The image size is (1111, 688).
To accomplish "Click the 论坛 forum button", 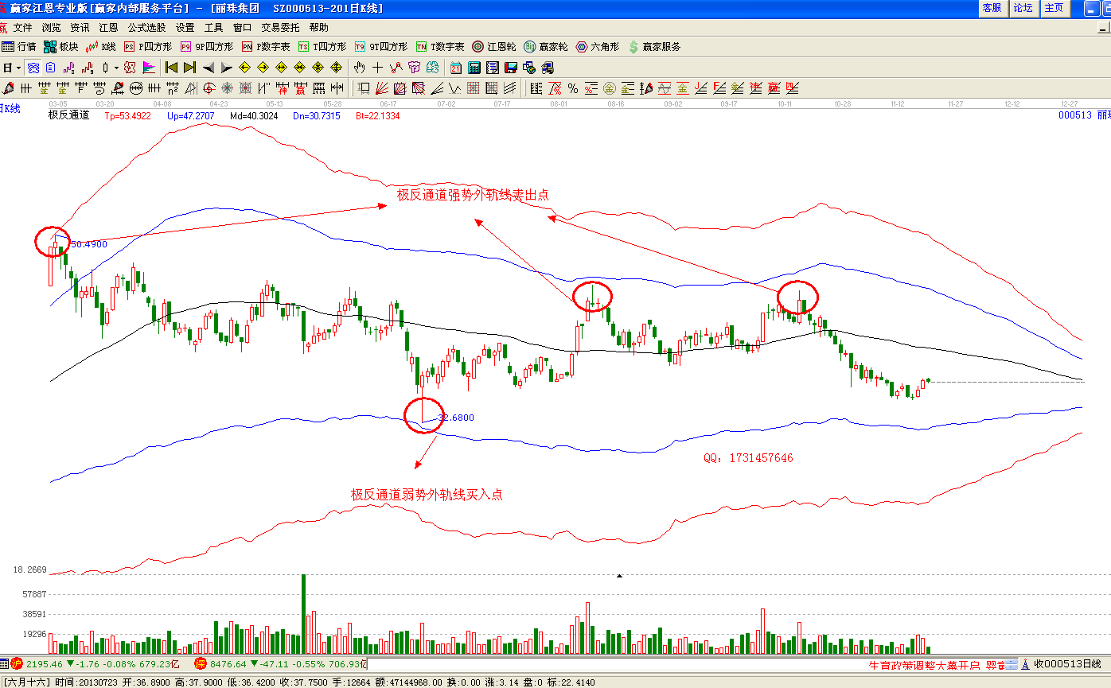I will [1023, 8].
